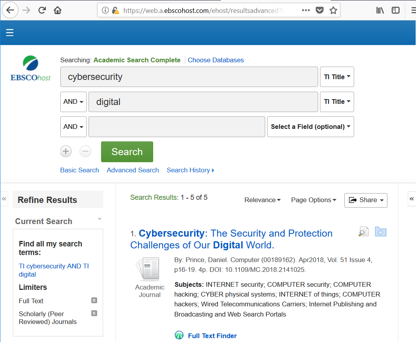Select the Full Text Finder globe icon
Screen dimensions: 416x342
(179, 335)
